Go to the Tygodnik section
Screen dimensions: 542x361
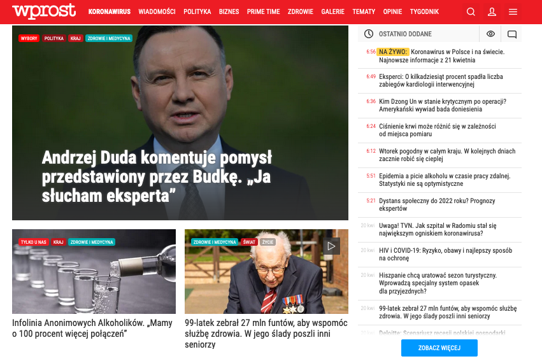[x=424, y=11]
